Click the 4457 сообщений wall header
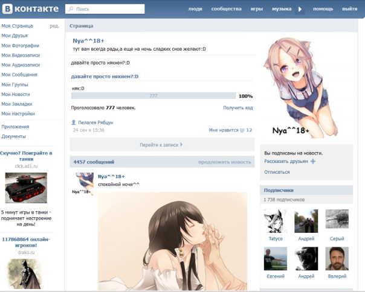365x292 pixels. coord(94,162)
